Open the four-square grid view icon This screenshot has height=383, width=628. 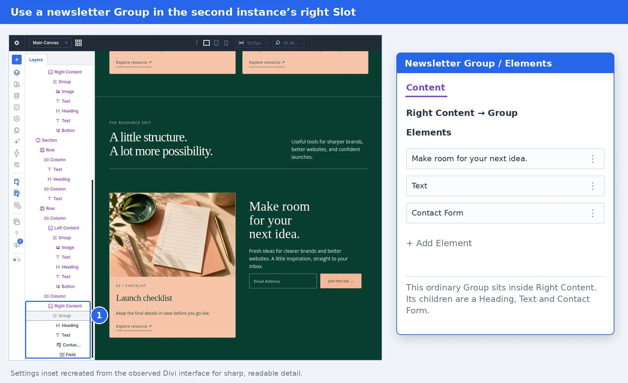(78, 43)
